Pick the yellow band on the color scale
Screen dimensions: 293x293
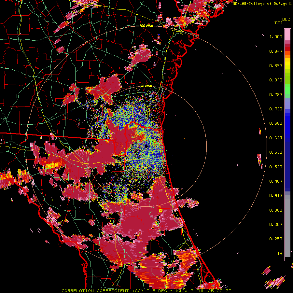(287, 64)
